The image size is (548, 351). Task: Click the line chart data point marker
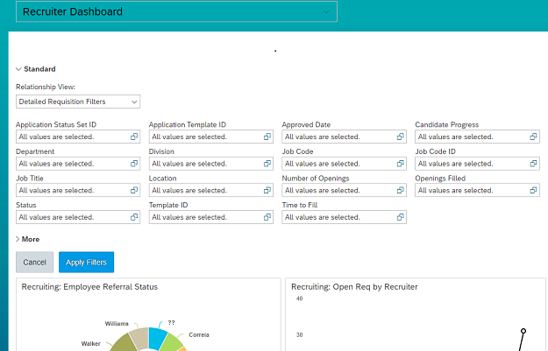523,331
